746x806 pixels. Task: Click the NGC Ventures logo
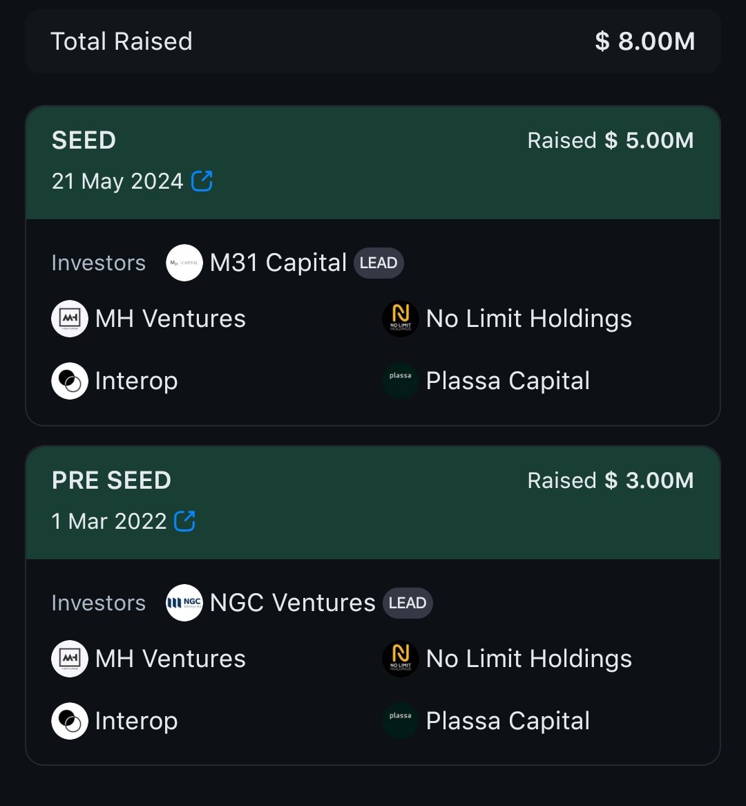pyautogui.click(x=184, y=603)
